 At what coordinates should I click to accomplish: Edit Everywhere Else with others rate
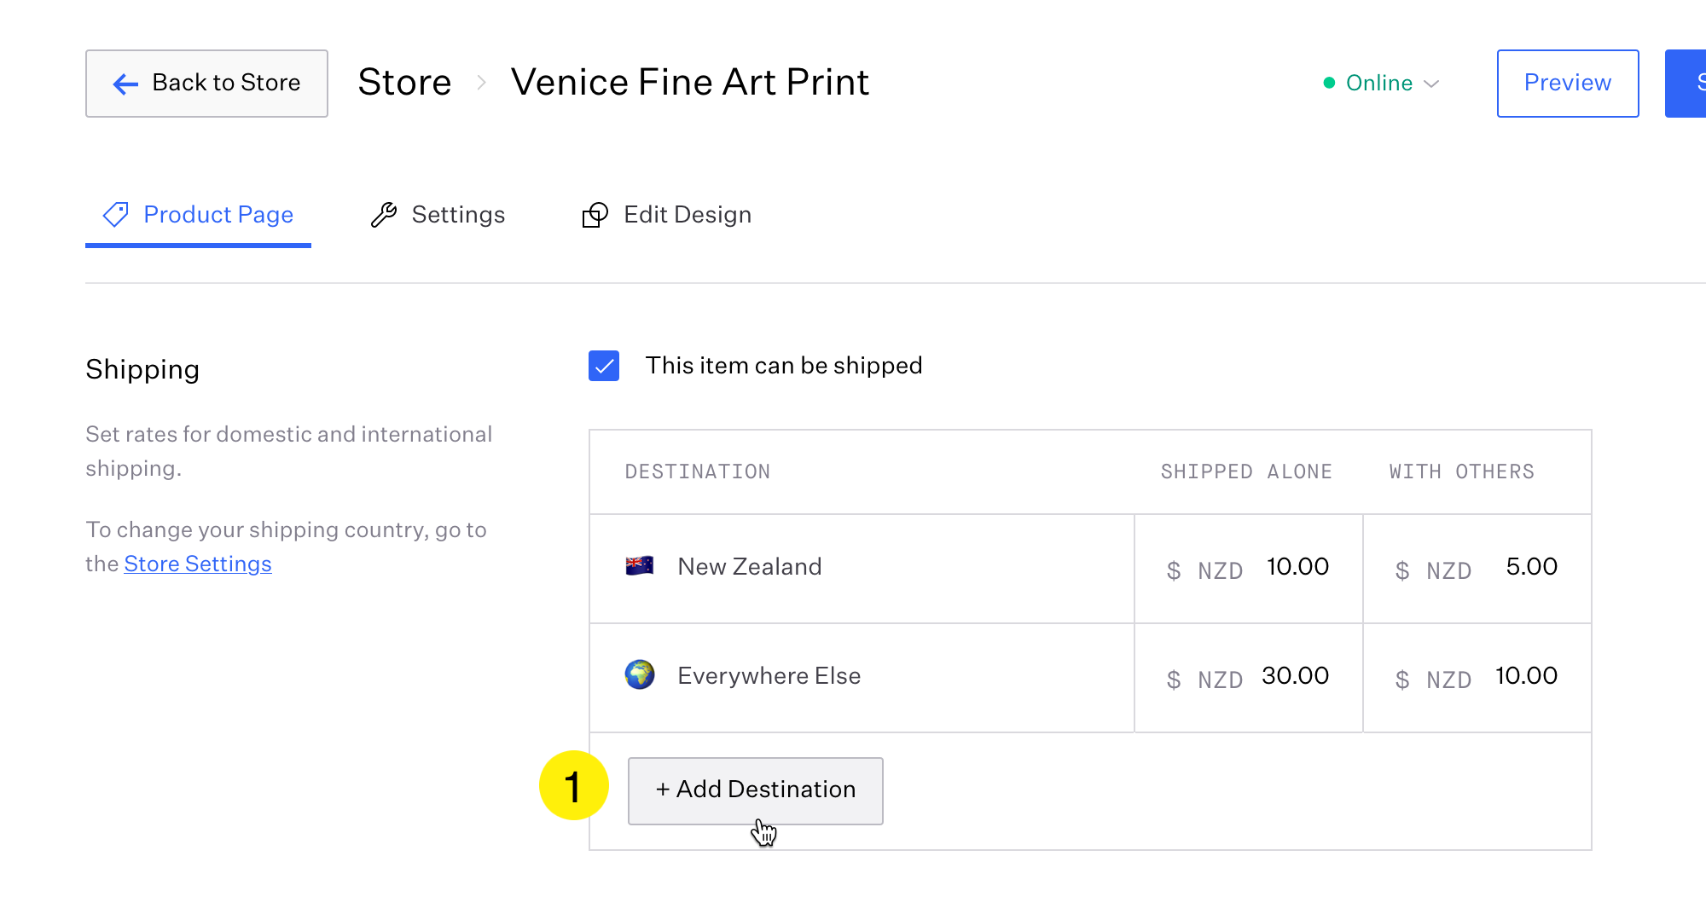coord(1525,676)
